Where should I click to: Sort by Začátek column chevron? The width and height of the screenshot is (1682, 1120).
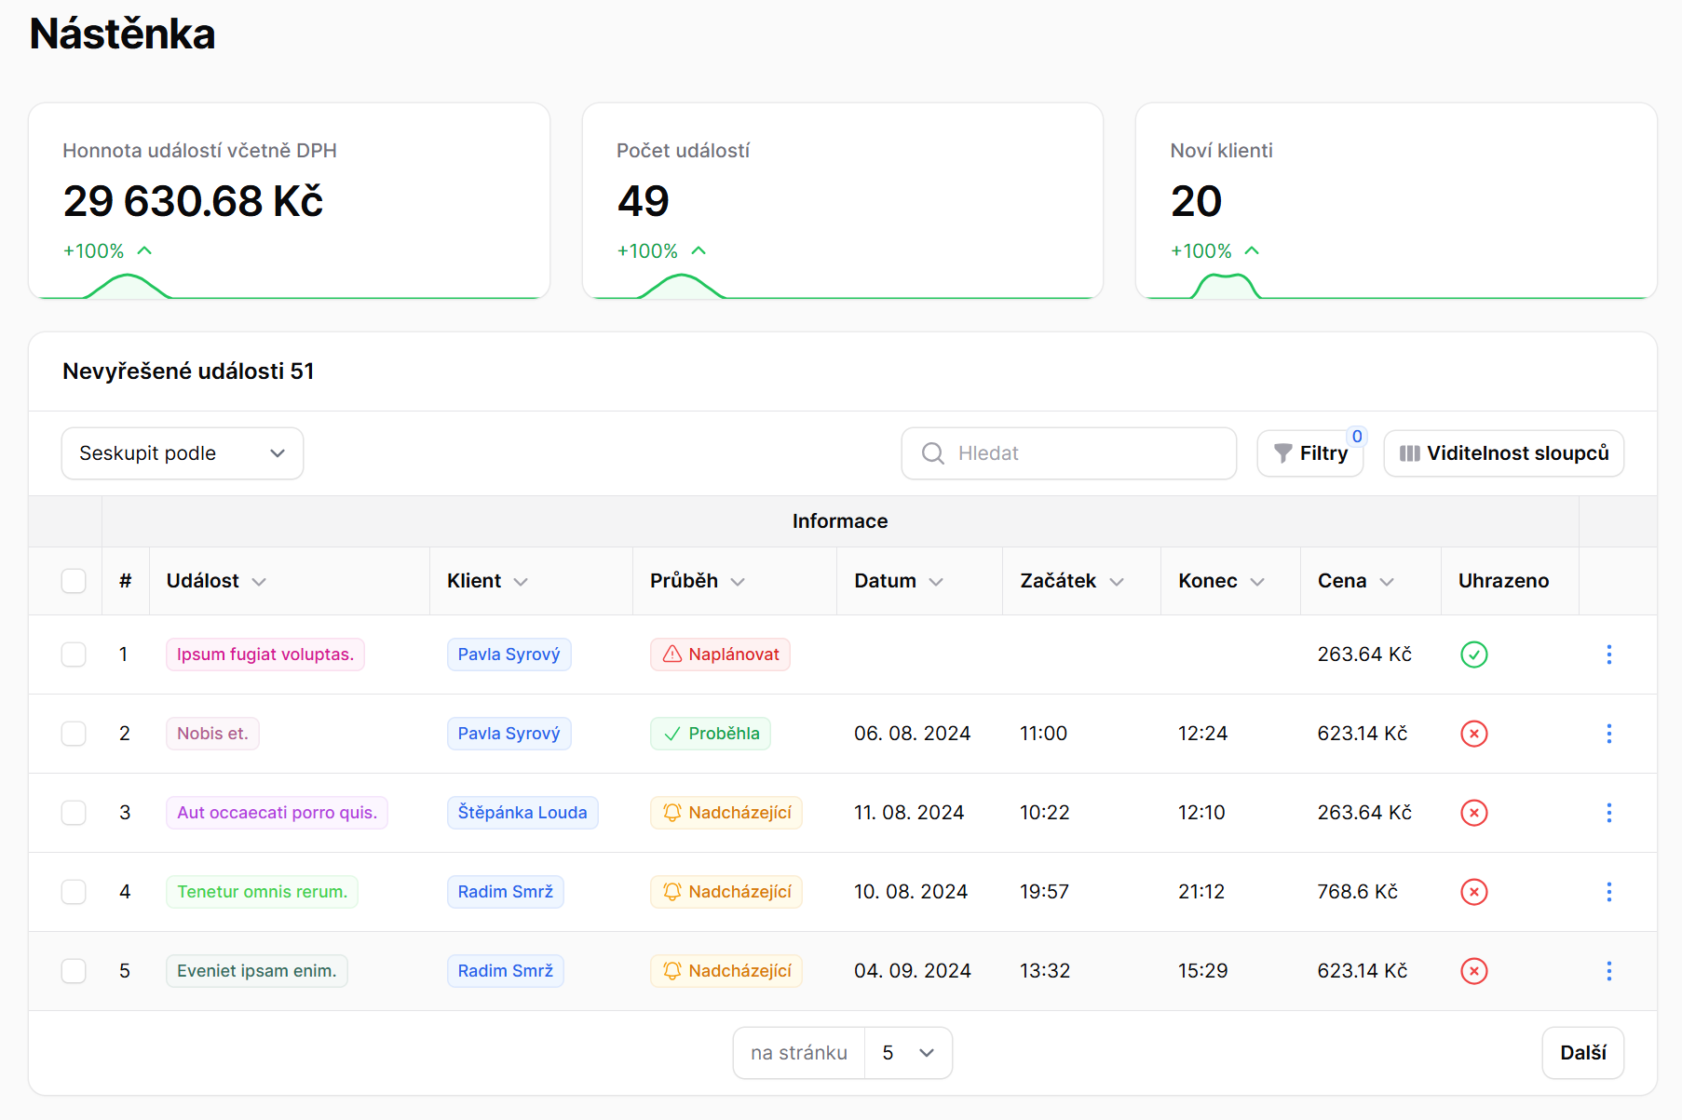(x=1117, y=582)
